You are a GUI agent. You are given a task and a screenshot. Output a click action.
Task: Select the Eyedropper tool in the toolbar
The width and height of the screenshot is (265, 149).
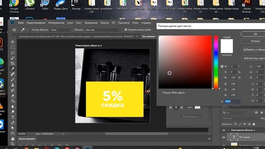click(x=12, y=69)
